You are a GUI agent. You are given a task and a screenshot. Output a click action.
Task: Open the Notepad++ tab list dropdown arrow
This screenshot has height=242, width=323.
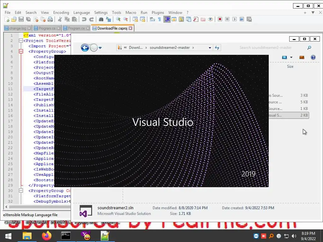313,13
